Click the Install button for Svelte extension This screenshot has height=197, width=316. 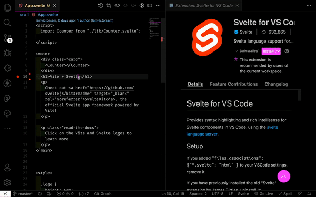click(269, 51)
